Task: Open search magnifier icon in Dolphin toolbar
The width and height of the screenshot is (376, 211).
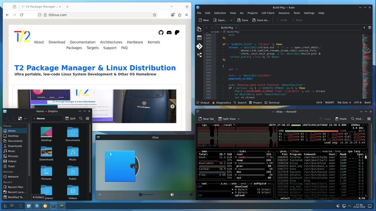Action: [81, 118]
